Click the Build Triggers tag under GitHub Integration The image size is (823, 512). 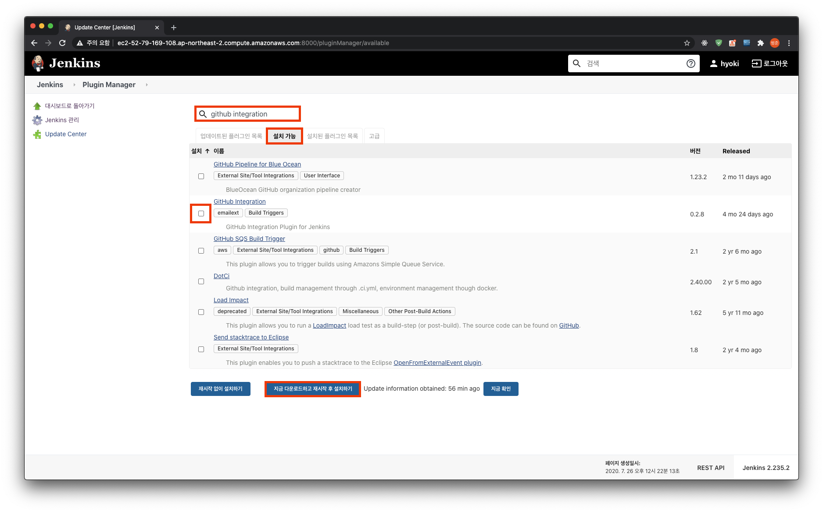266,213
